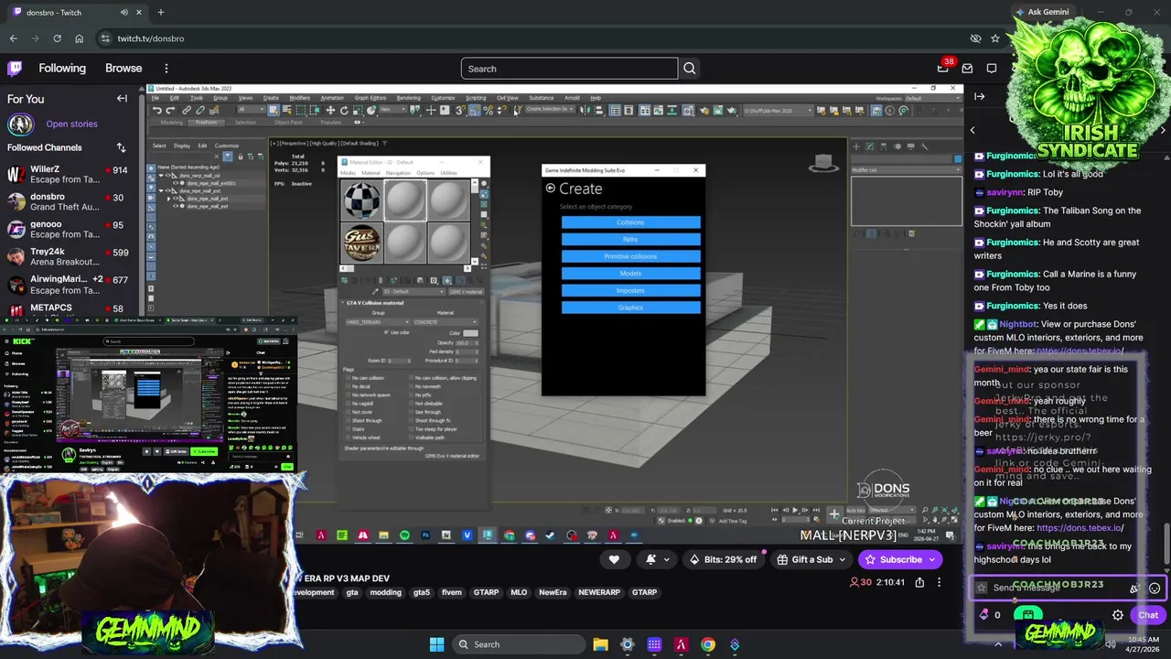1171x659 pixels.
Task: Check the Walkable path flag
Action: click(x=411, y=438)
